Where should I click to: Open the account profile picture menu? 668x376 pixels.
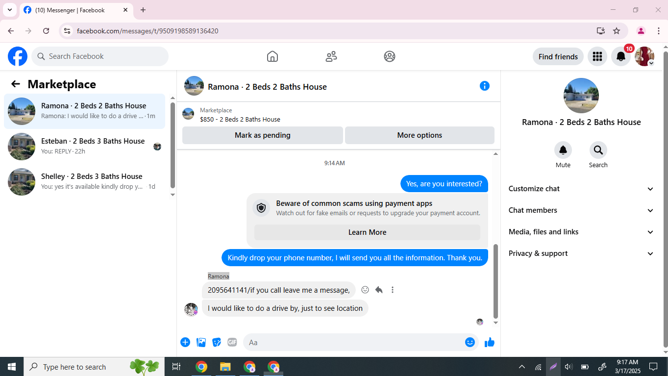(644, 56)
